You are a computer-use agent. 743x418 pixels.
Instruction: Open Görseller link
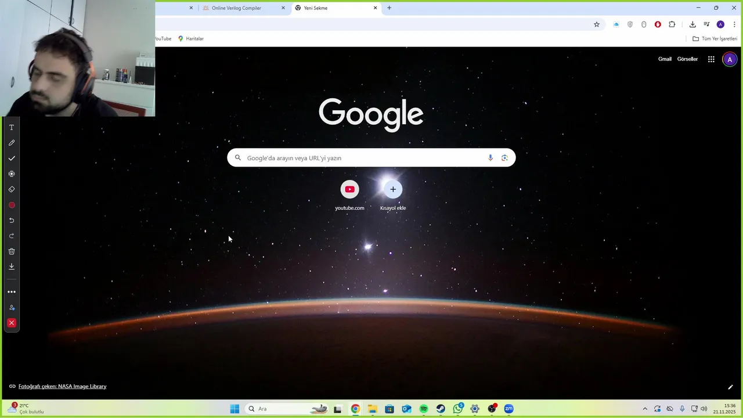click(687, 59)
